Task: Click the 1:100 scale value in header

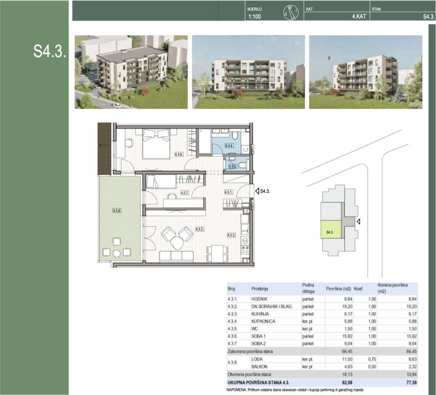Action: tap(255, 16)
